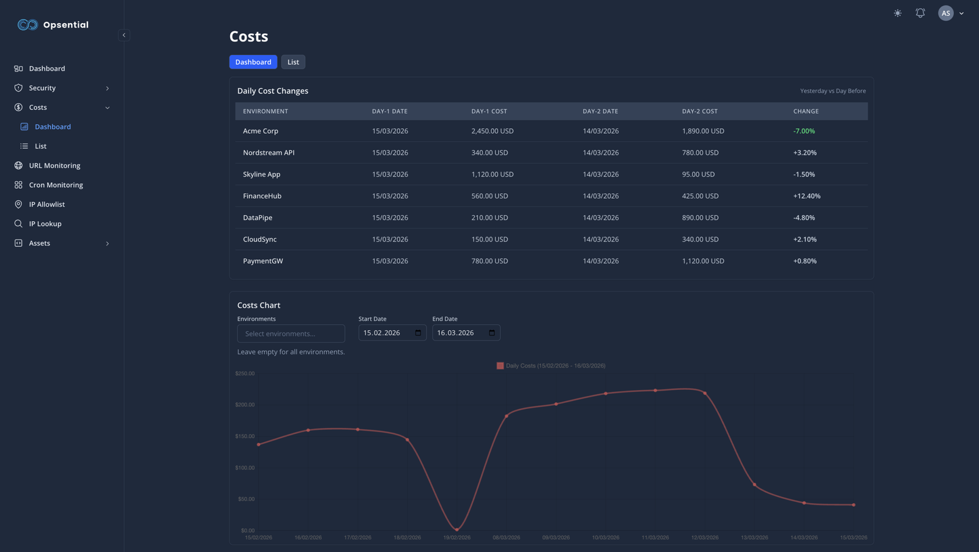979x552 pixels.
Task: Toggle the Daily Costs legend swatch
Action: (500, 366)
